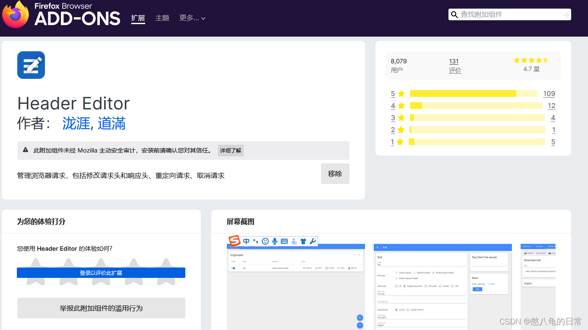Click the 8,079 用户 count text

[399, 65]
